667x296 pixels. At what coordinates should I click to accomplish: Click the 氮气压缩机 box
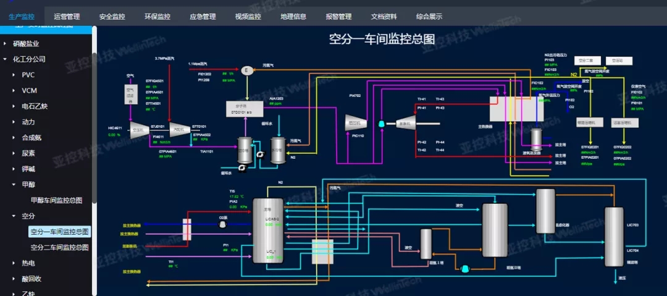click(x=590, y=122)
